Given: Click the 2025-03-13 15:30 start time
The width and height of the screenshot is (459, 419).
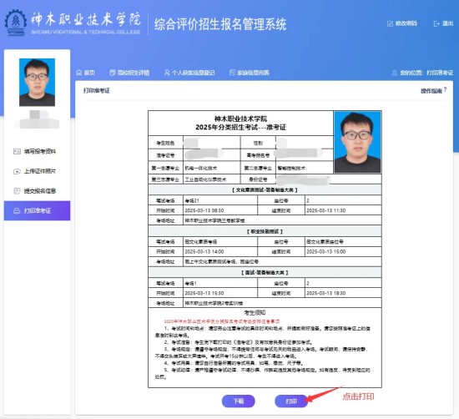Looking at the screenshot, I should [x=220, y=293].
